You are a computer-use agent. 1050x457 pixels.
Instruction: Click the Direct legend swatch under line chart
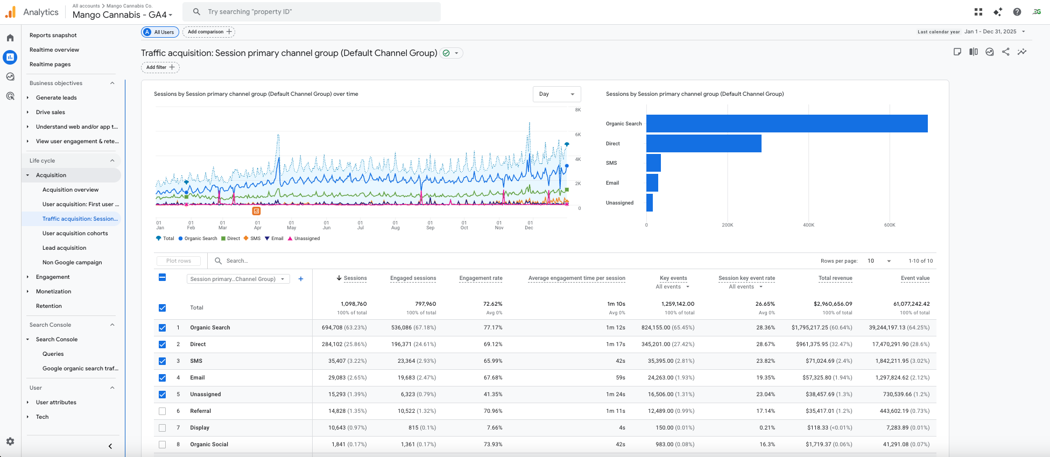click(223, 238)
